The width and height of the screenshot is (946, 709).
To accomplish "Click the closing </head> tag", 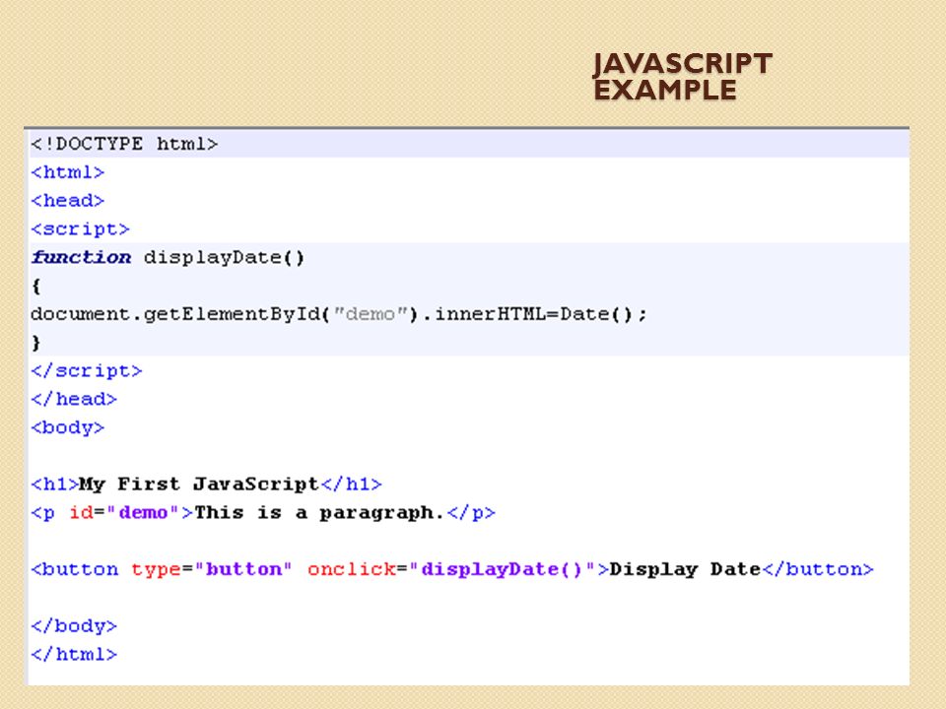I will (x=74, y=399).
